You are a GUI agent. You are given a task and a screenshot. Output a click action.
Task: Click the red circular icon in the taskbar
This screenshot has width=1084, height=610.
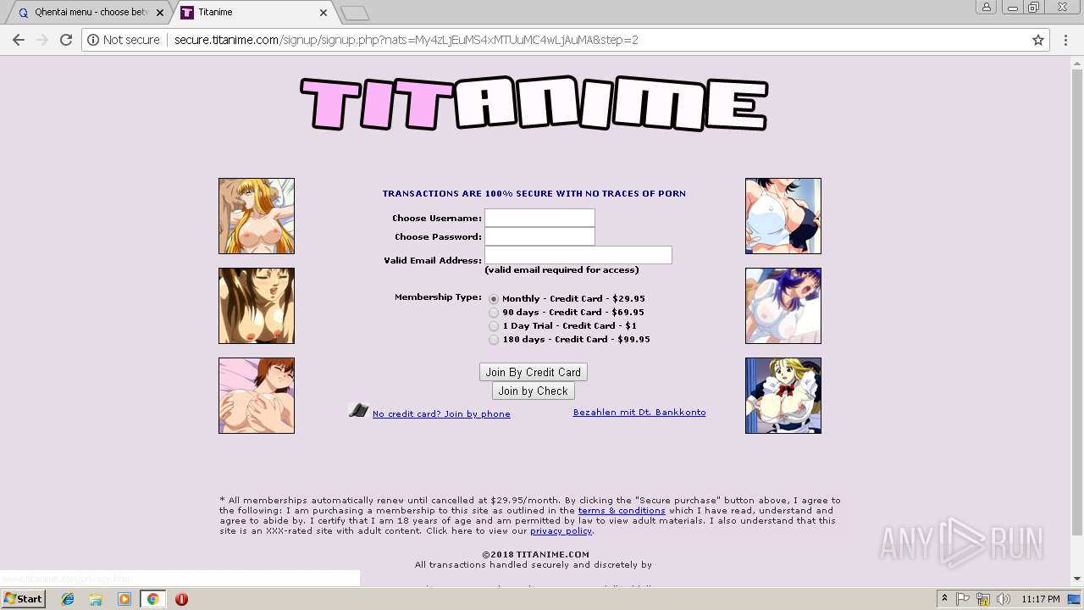tap(181, 599)
